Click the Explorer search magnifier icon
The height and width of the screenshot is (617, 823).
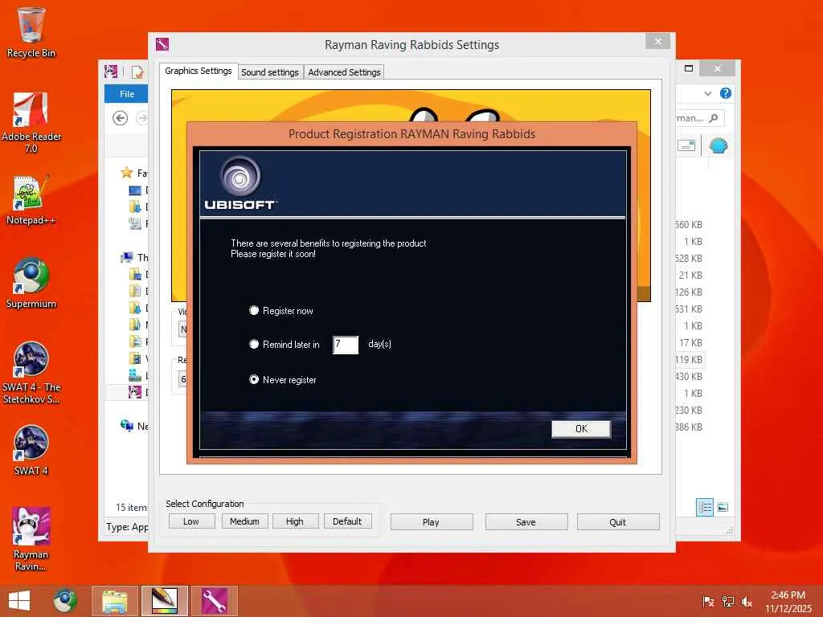[714, 118]
